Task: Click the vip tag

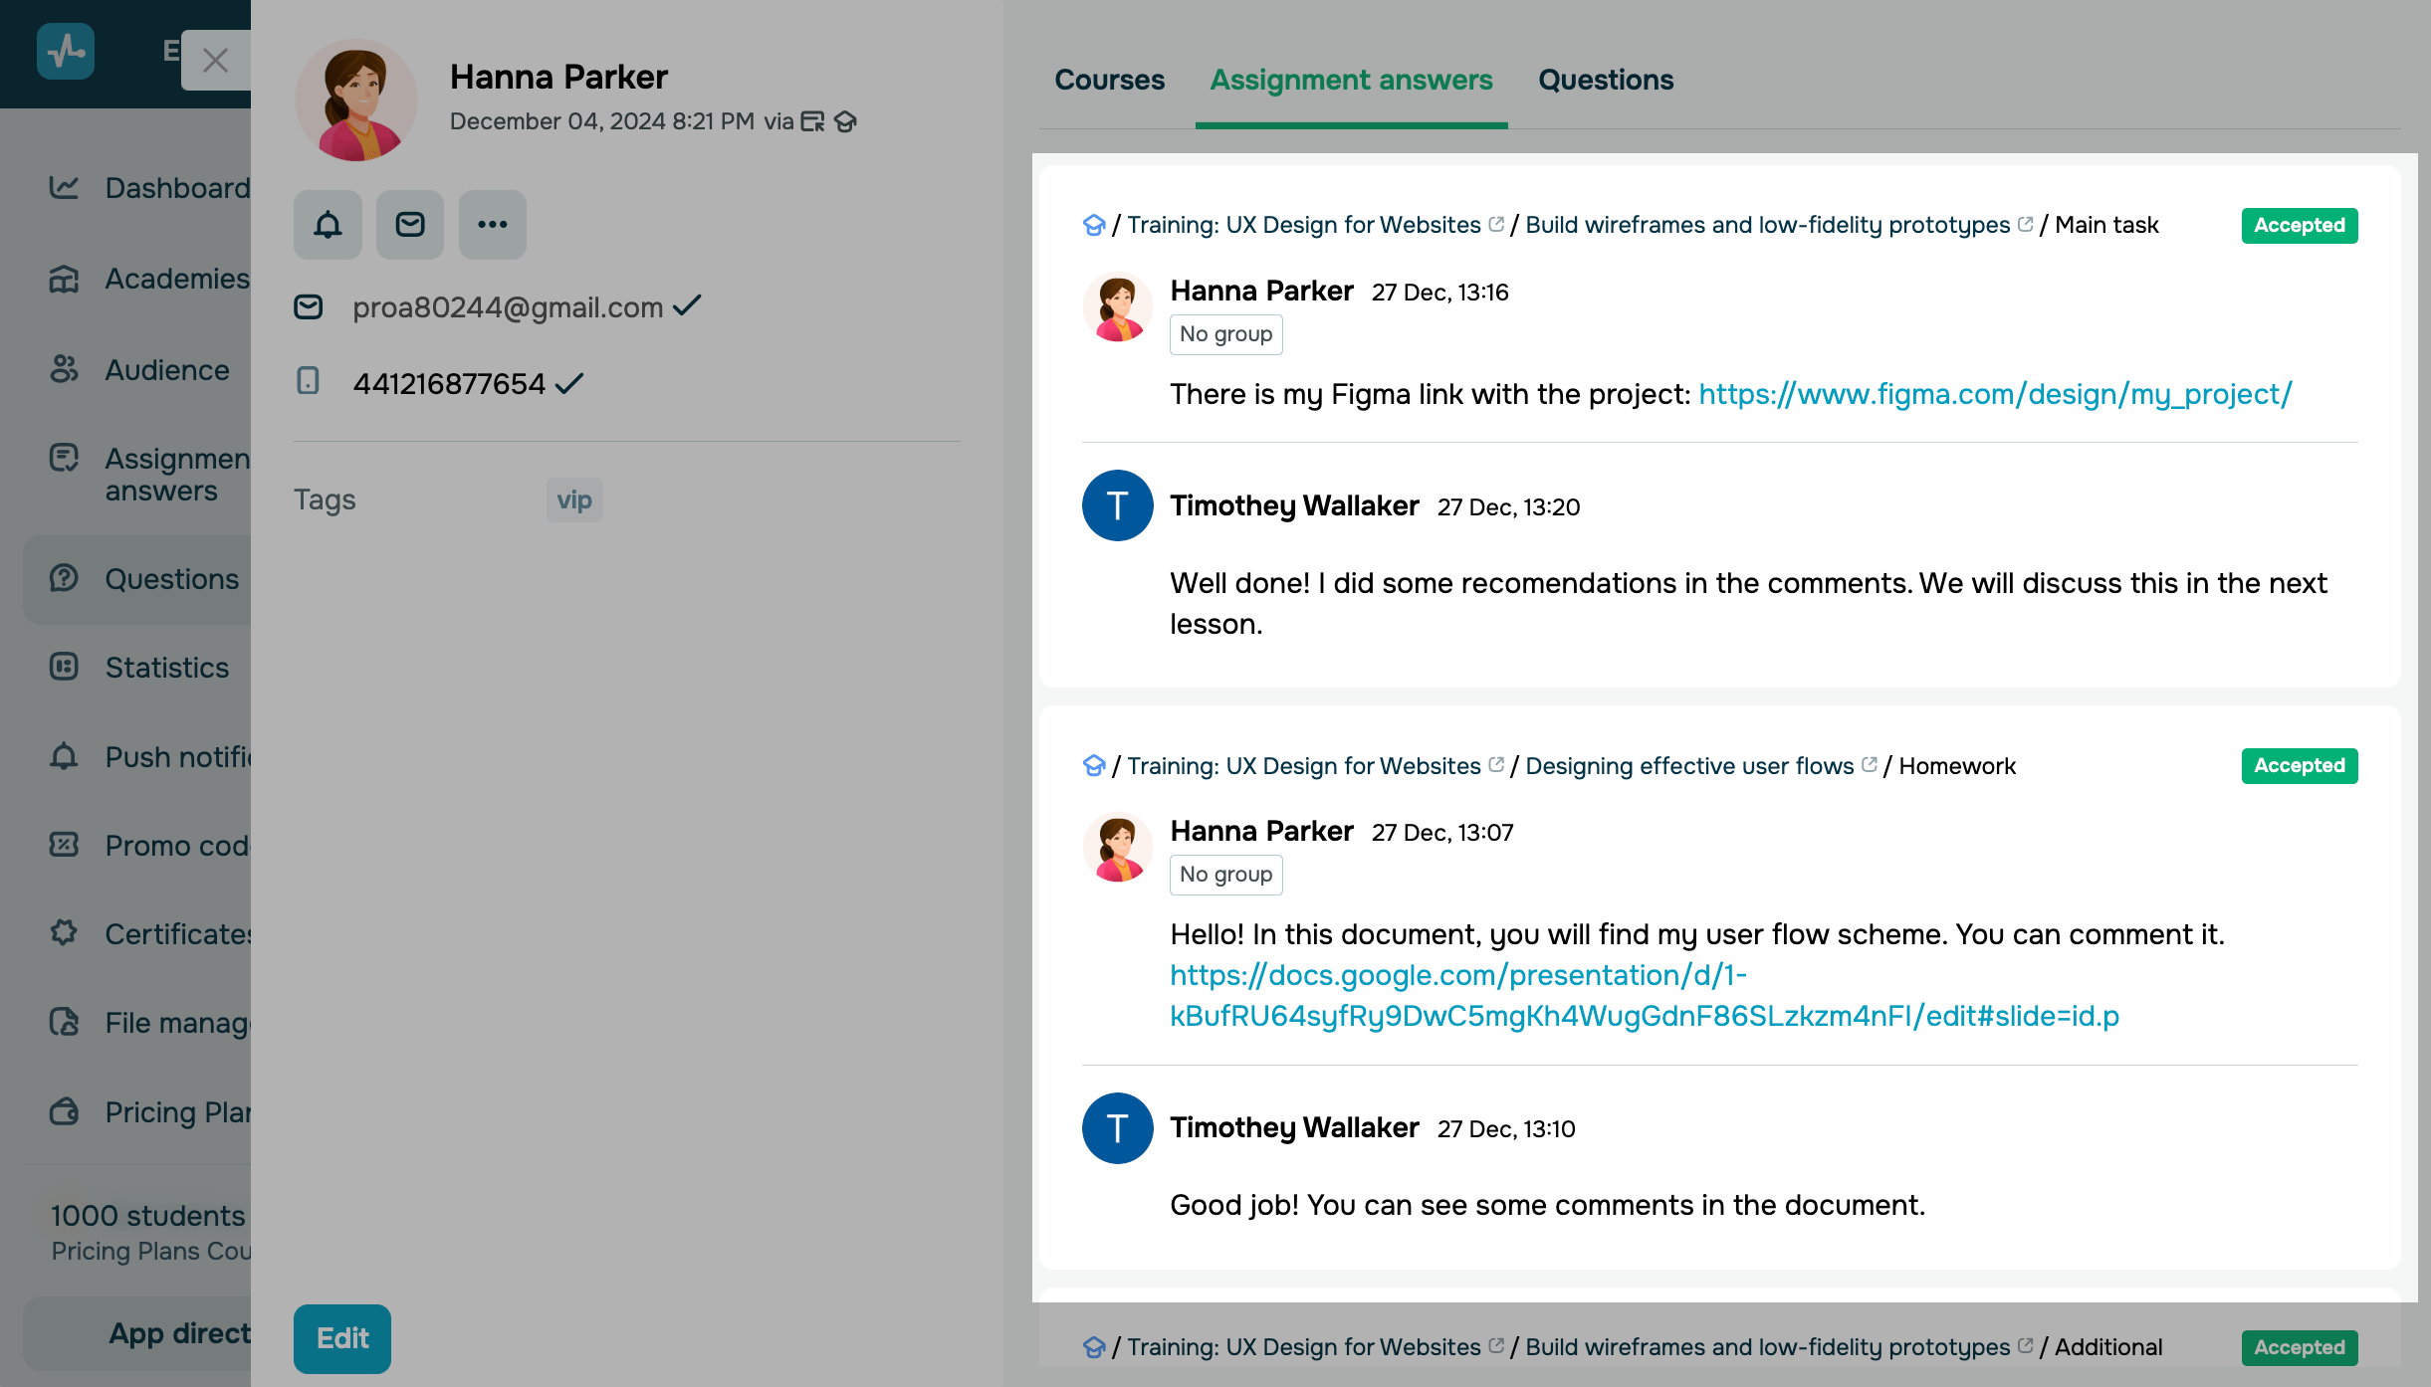Action: pos(574,499)
